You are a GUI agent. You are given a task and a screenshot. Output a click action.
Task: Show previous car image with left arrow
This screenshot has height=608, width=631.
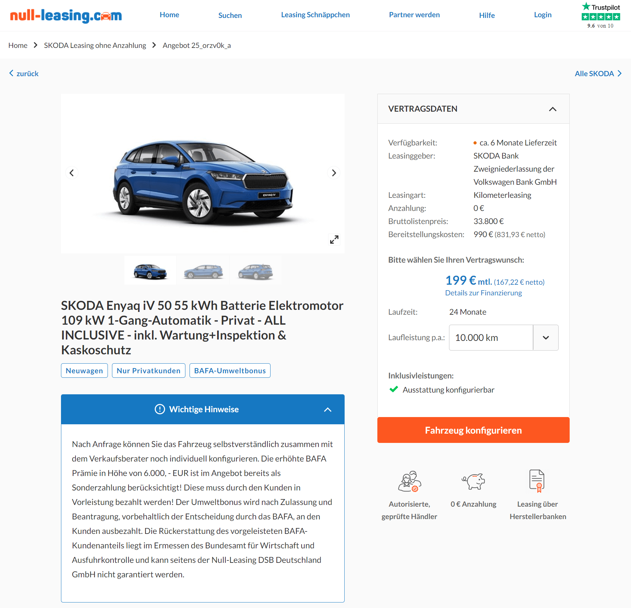tap(72, 173)
